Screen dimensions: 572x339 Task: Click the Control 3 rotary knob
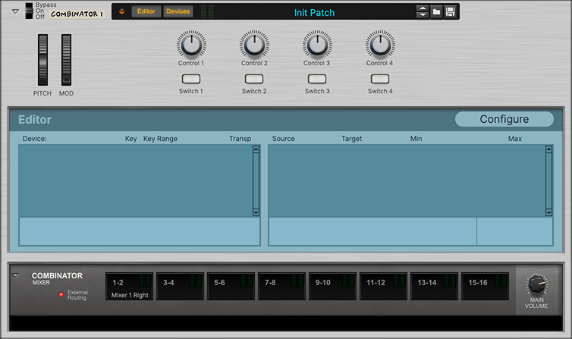[317, 45]
